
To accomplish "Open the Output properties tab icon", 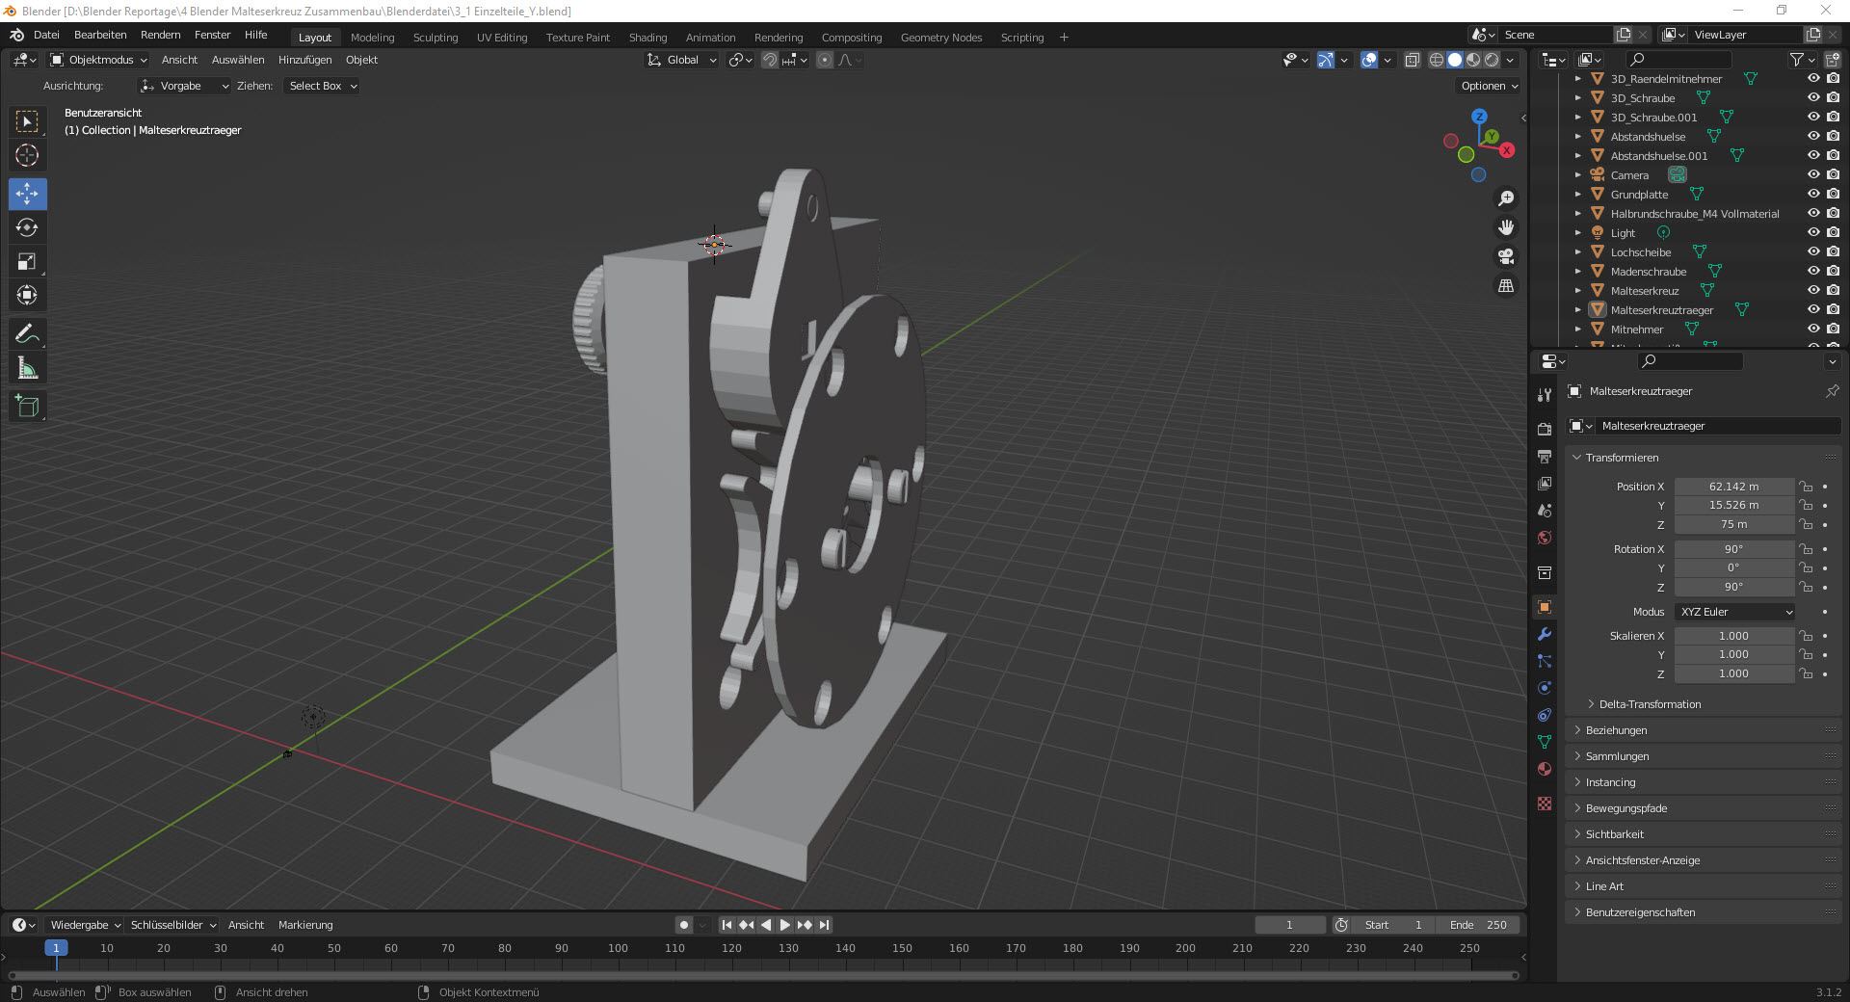I will (1545, 456).
